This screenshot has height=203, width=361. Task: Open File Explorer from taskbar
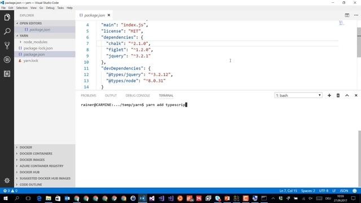(x=49, y=198)
